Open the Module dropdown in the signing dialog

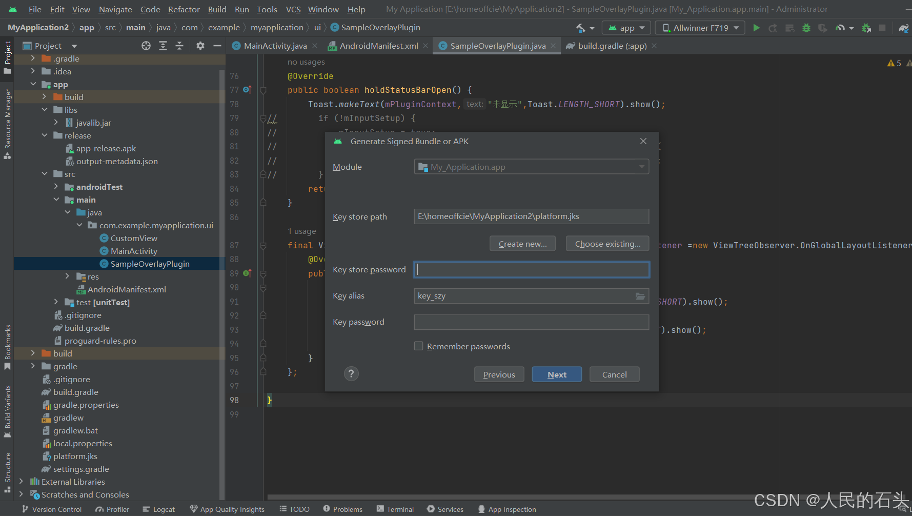point(641,166)
